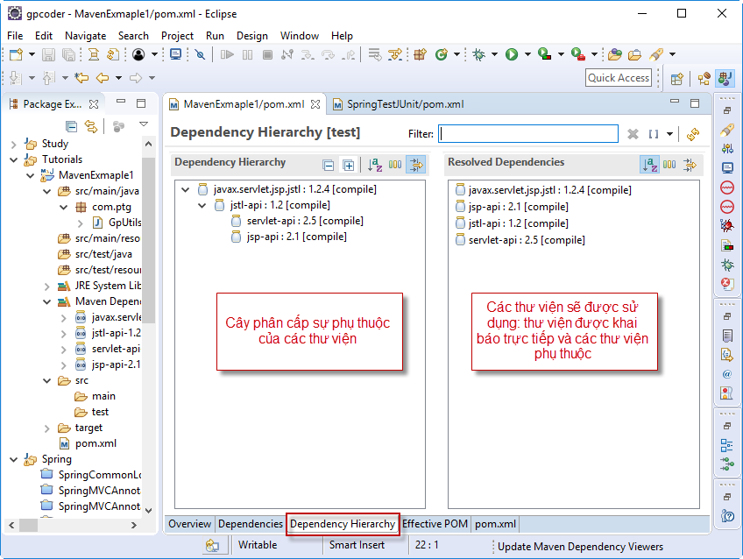Click the Debug bug icon in the toolbar

click(478, 54)
